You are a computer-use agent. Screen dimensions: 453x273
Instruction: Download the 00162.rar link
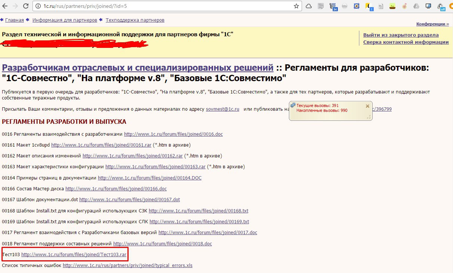[133, 156]
